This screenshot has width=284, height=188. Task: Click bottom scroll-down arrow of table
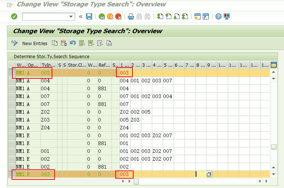(x=274, y=174)
